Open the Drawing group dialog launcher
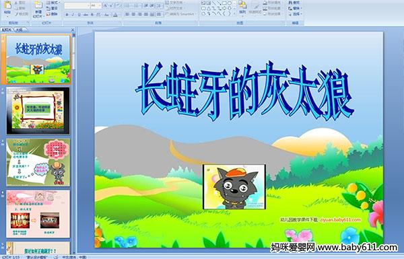 coord(283,23)
